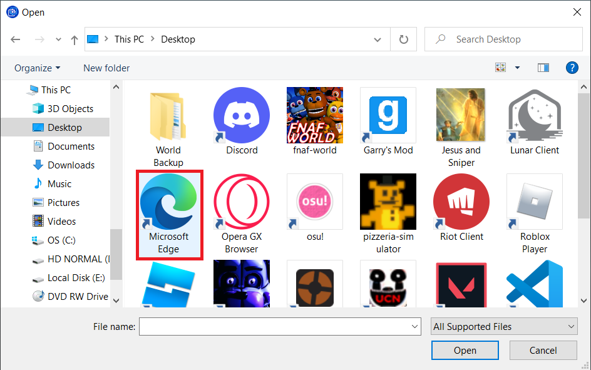Screen dimensions: 591x370
Task: Click the Search Desktop field
Action: point(503,39)
